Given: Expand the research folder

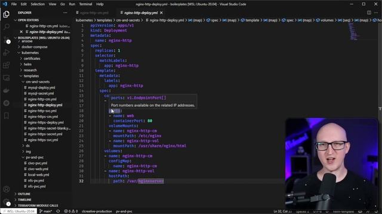Looking at the screenshot, I should [30, 70].
